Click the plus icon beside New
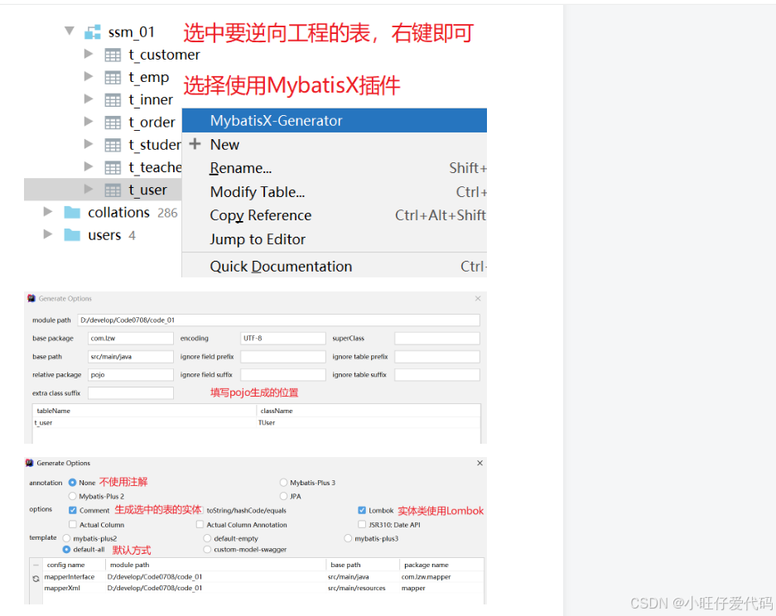The image size is (776, 616). (195, 144)
